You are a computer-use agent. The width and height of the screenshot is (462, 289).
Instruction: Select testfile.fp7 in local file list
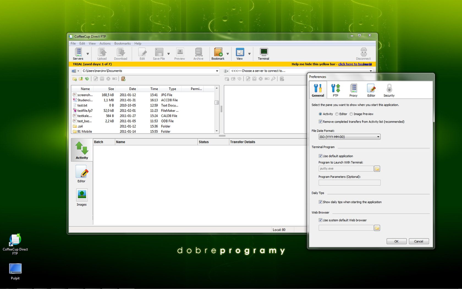click(x=85, y=111)
